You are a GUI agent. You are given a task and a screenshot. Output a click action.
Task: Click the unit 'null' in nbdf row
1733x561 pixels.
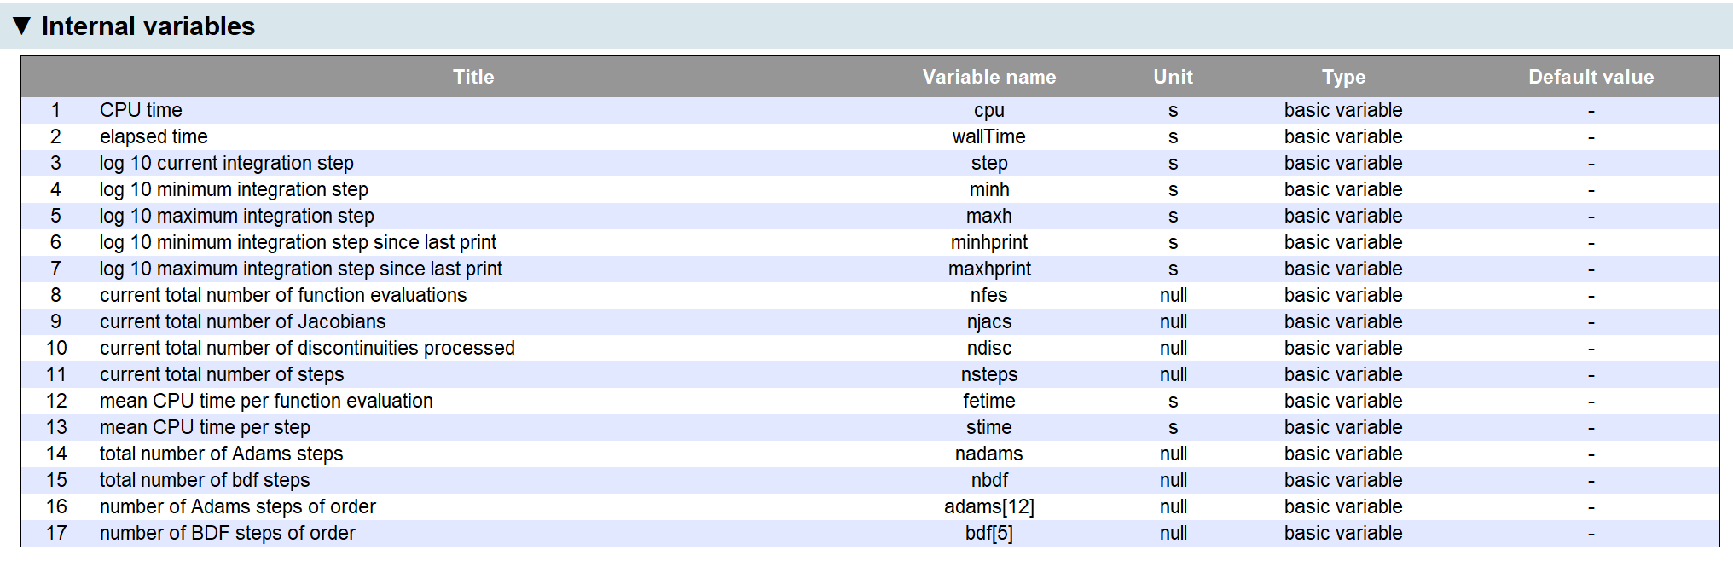tap(1174, 480)
